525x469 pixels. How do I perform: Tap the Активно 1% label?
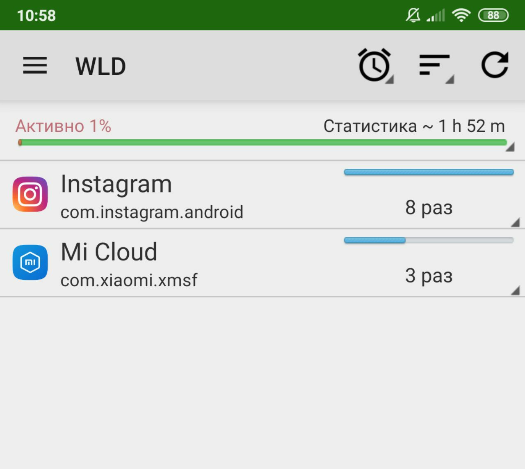tap(63, 126)
